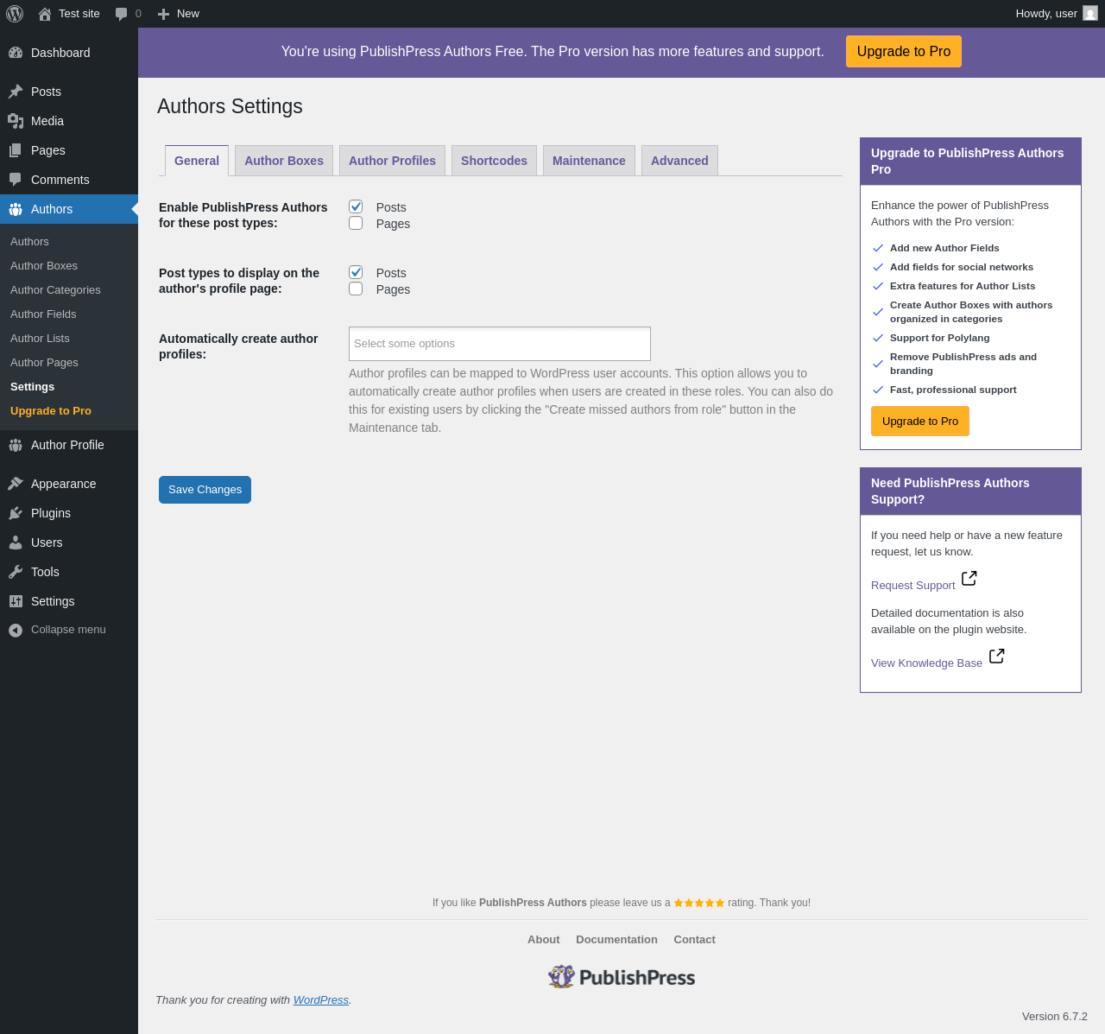Open Settings item in the Authors submenu
This screenshot has height=1034, width=1105.
[x=32, y=387]
